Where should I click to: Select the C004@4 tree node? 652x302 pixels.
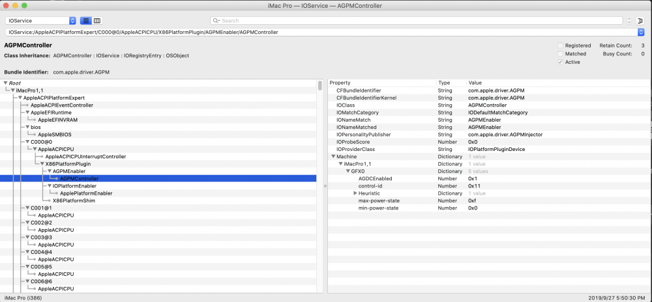[41, 252]
